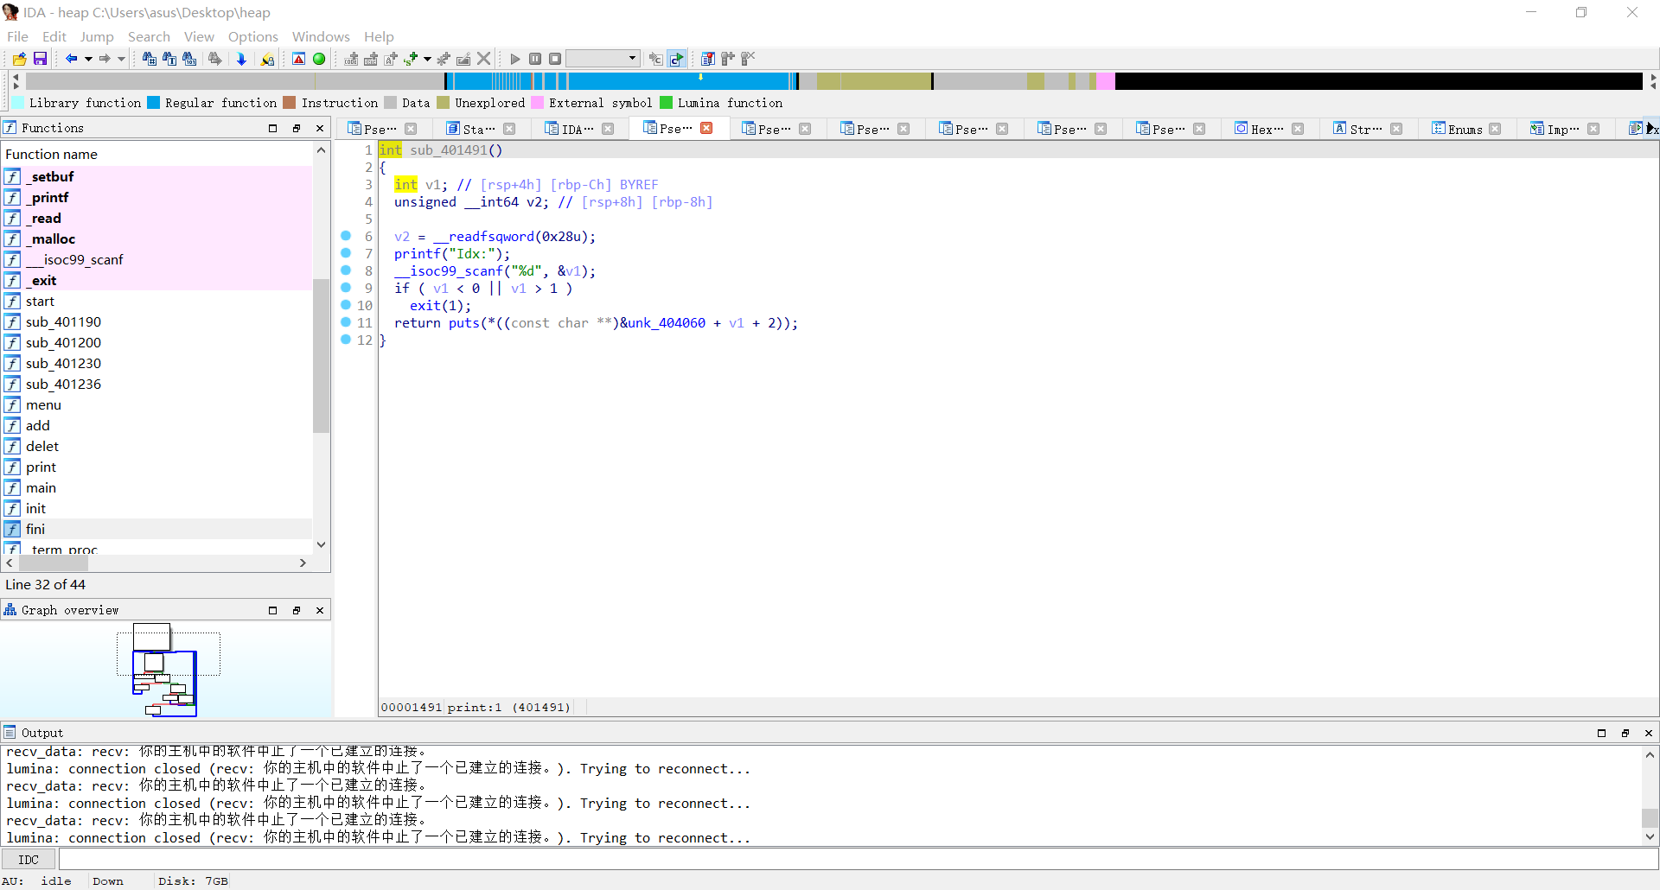Click the red warning triangle toolbar icon
The height and width of the screenshot is (890, 1660).
point(298,59)
